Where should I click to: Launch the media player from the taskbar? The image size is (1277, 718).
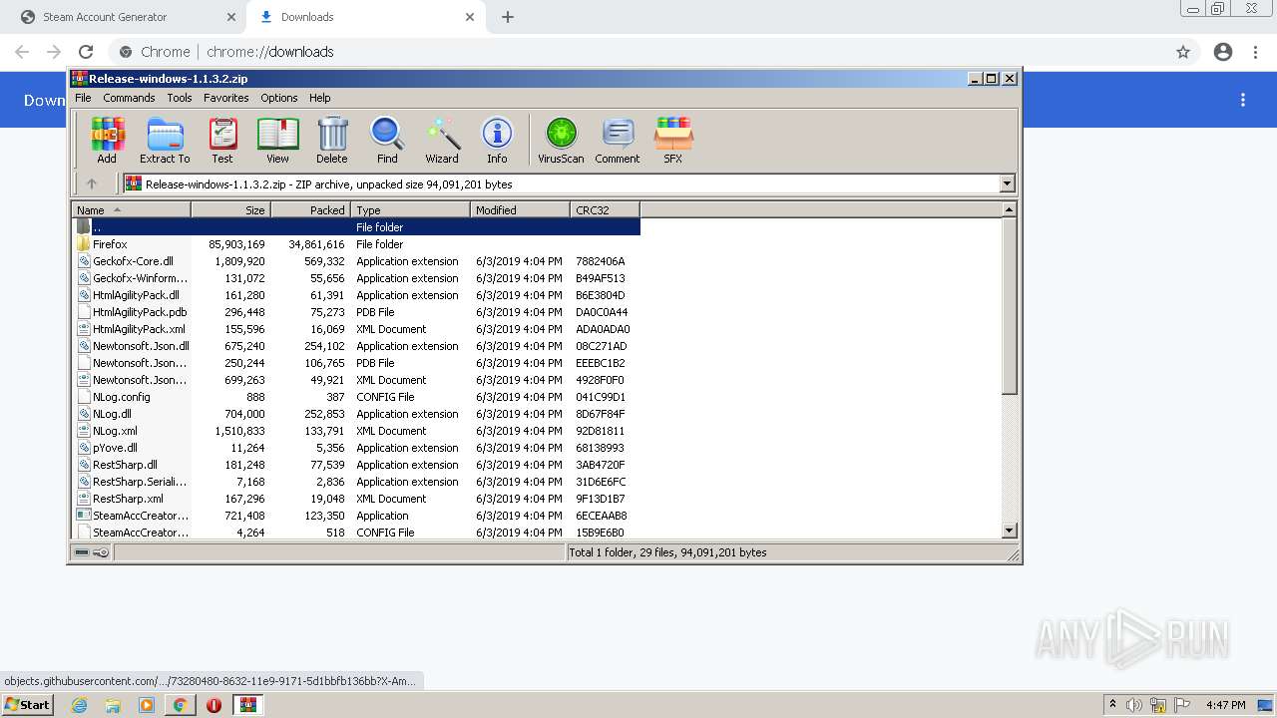[x=147, y=705]
